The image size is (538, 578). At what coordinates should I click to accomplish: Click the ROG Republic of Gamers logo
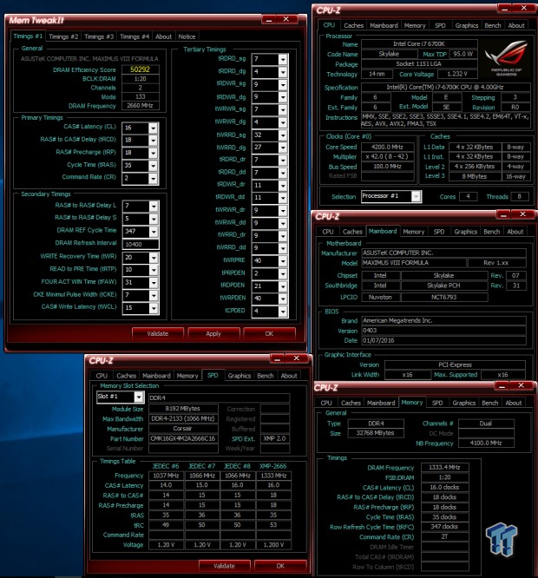click(x=506, y=58)
